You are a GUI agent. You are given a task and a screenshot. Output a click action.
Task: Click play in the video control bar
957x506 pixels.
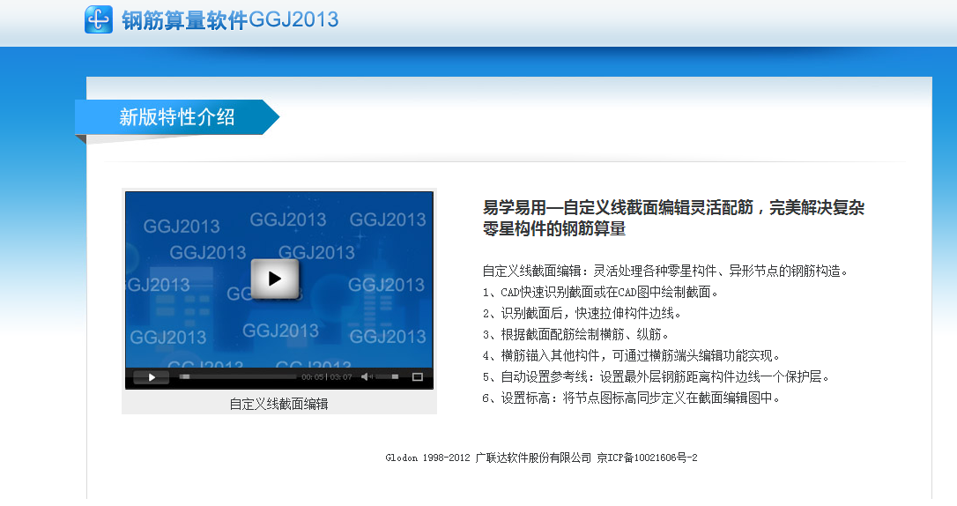[152, 377]
